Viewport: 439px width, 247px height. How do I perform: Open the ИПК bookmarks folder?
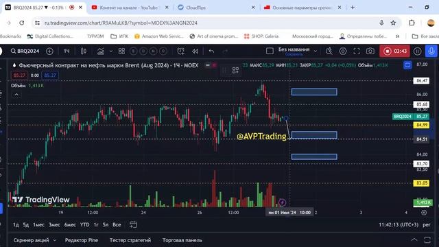click(119, 36)
